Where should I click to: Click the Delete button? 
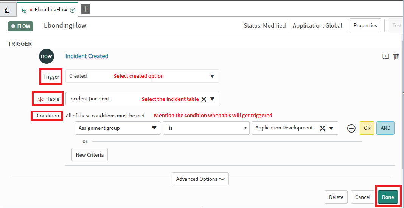click(x=336, y=197)
